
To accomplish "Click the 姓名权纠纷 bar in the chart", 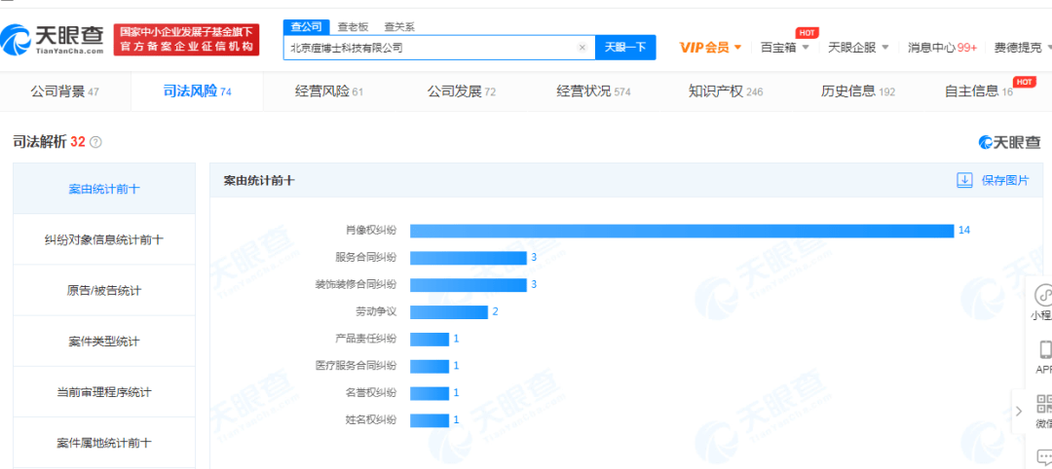I will (430, 420).
